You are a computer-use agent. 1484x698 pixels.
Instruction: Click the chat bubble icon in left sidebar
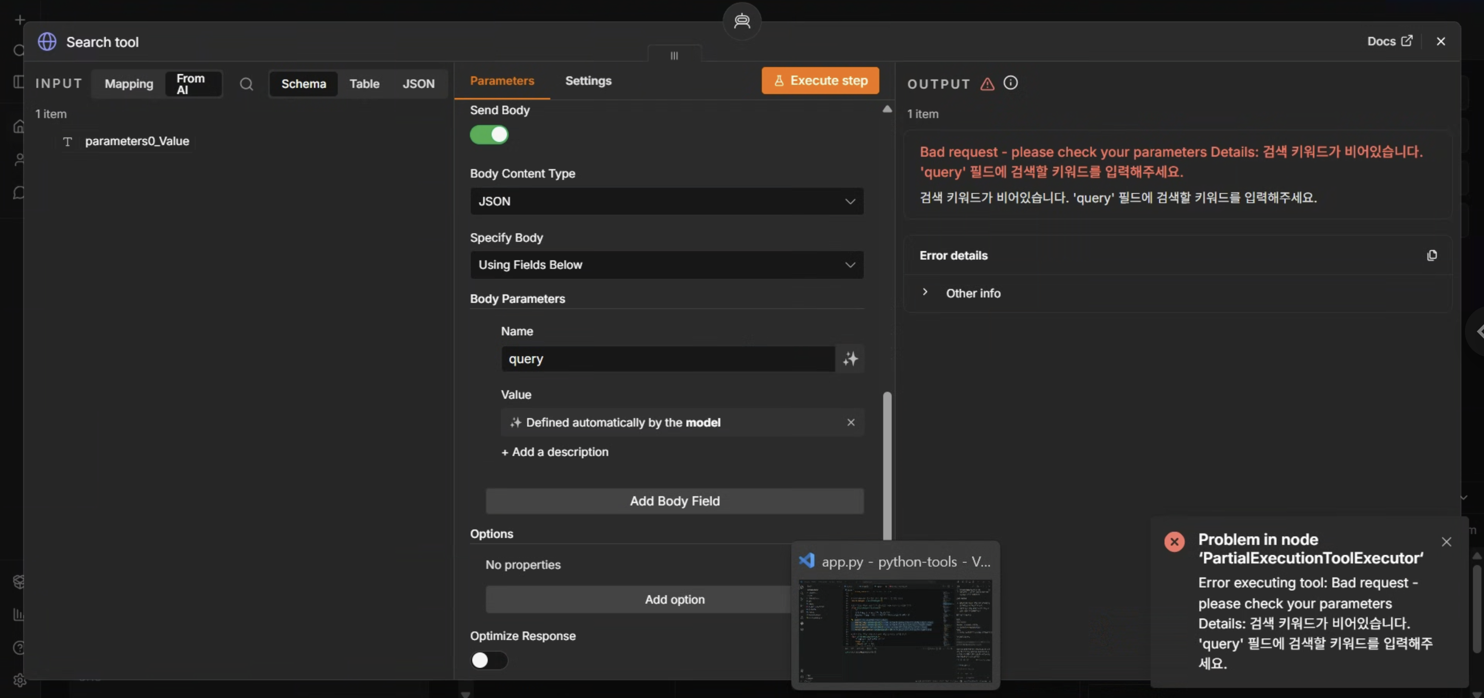pyautogui.click(x=19, y=192)
